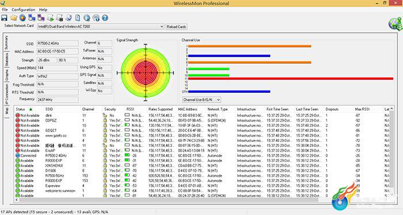
Task: Select the www.gzieits.cc network row
Action: pos(202,135)
